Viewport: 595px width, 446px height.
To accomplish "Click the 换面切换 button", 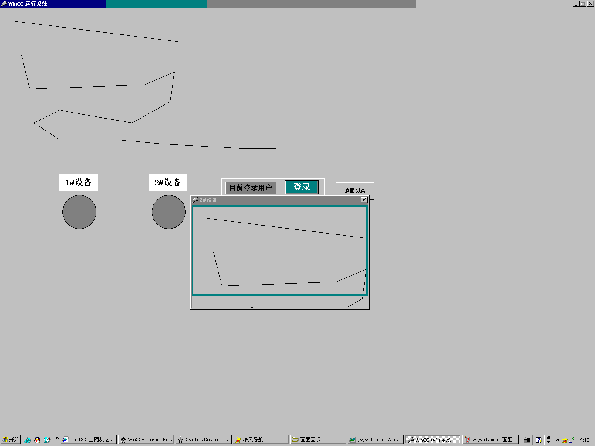I will click(x=354, y=191).
